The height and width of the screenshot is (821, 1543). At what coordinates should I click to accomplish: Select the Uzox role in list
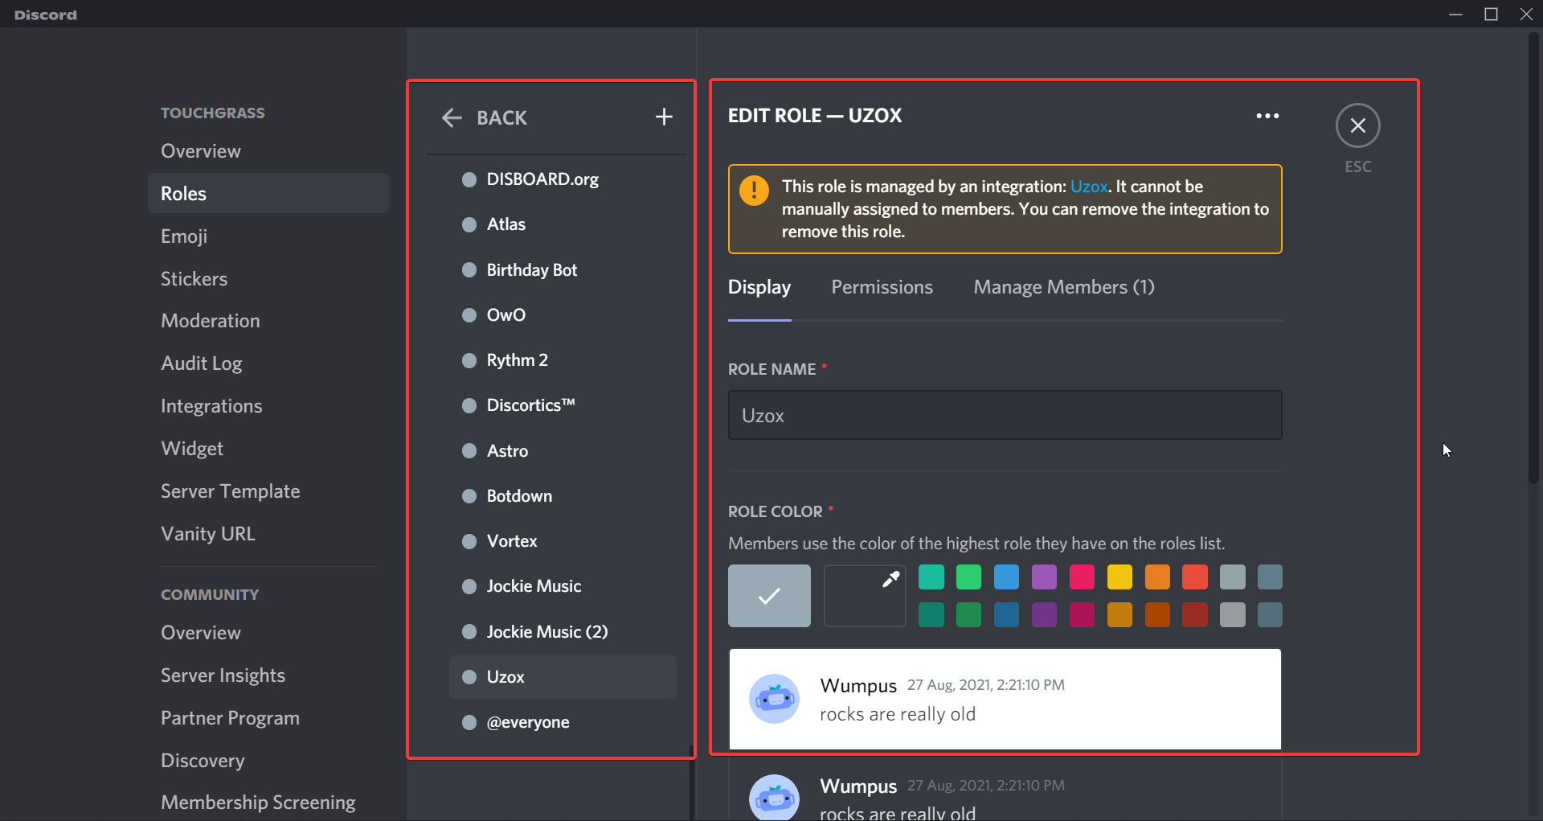click(563, 677)
